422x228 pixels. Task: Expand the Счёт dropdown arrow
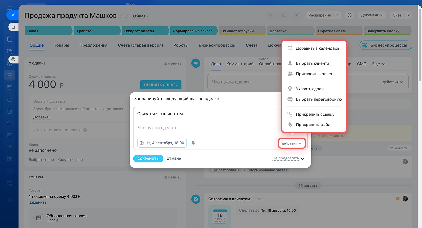pos(408,15)
